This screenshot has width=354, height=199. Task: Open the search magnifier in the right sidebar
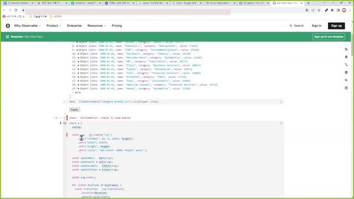346,80
